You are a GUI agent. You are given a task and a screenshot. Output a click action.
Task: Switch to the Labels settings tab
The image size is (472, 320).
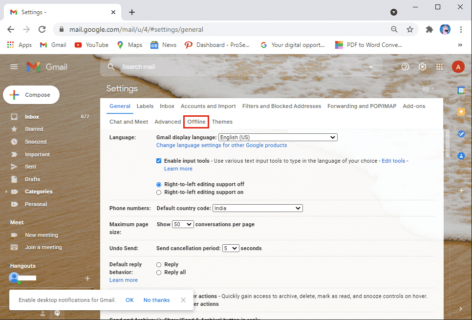144,106
